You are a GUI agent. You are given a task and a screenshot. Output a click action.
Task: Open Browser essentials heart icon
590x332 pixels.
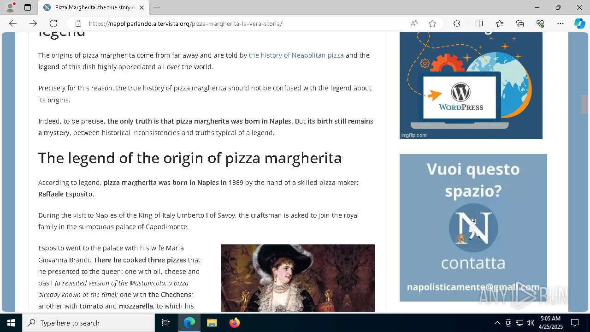(x=540, y=24)
